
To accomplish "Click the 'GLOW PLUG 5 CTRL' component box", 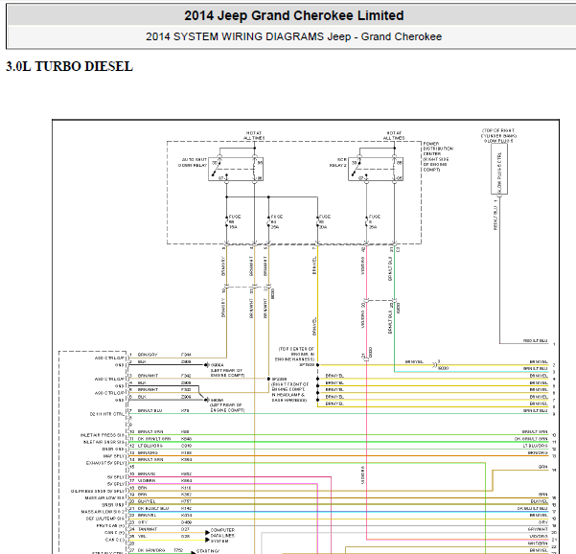I will (499, 169).
